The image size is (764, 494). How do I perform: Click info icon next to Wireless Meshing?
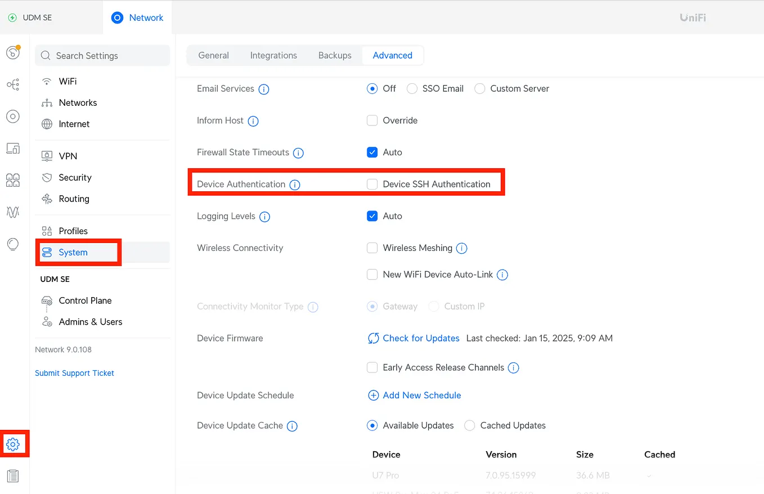pyautogui.click(x=462, y=248)
